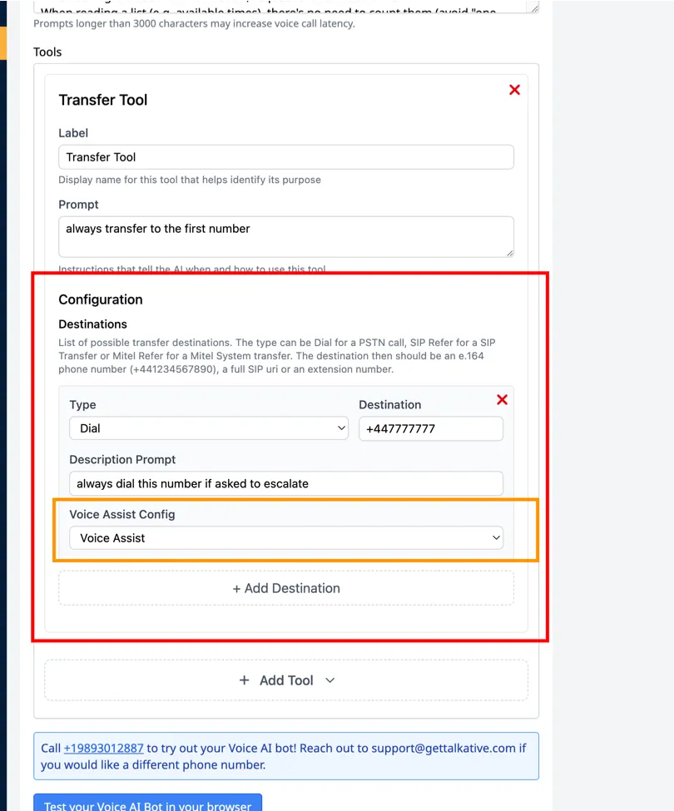
Task: Click the Label field containing Transfer Tool
Action: [285, 157]
